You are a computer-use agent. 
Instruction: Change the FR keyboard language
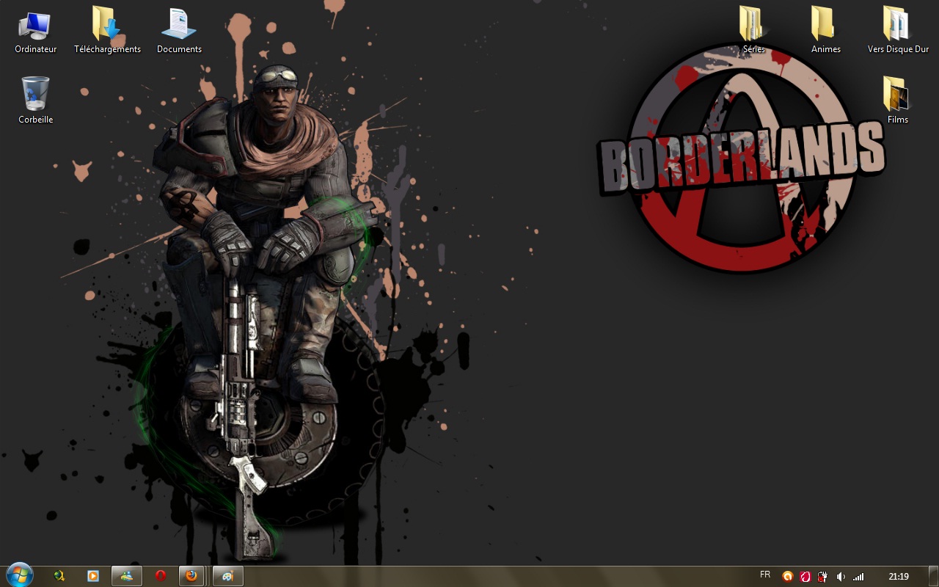click(x=765, y=575)
